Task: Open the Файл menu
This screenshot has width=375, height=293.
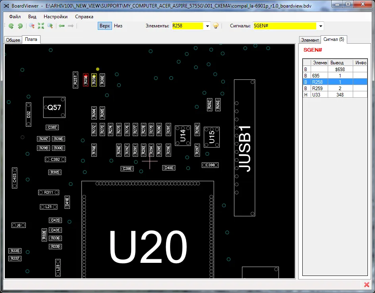Action: tap(15, 17)
